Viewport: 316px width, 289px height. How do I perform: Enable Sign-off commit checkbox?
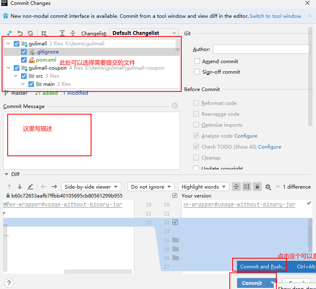[197, 72]
